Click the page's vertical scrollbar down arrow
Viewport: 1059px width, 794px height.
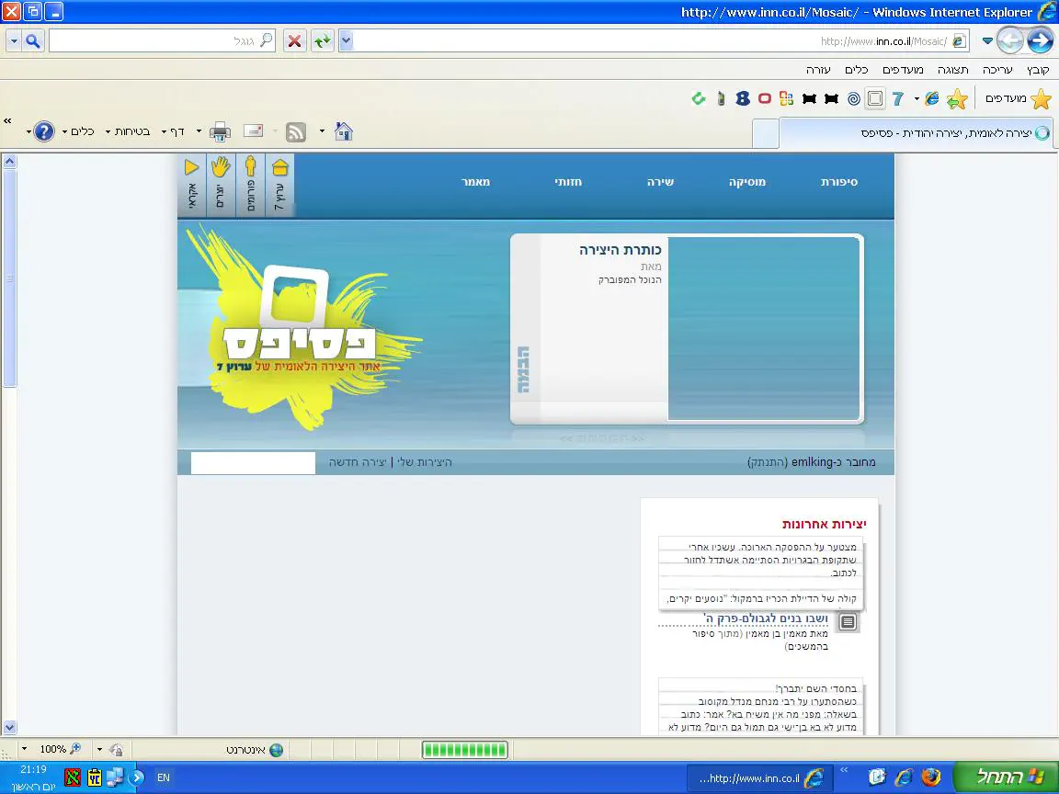[x=10, y=728]
